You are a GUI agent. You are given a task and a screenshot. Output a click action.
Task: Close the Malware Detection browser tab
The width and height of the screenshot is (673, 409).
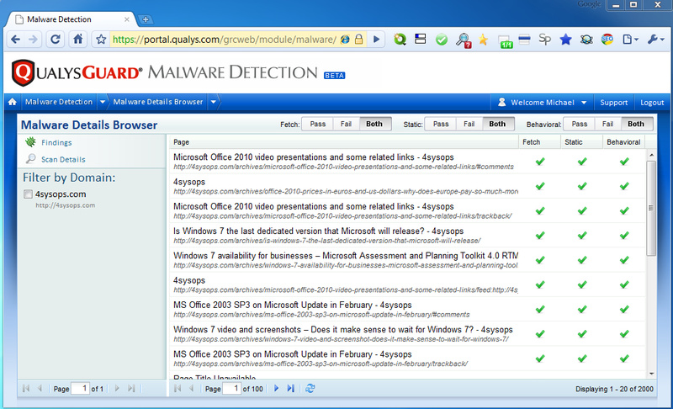(127, 19)
